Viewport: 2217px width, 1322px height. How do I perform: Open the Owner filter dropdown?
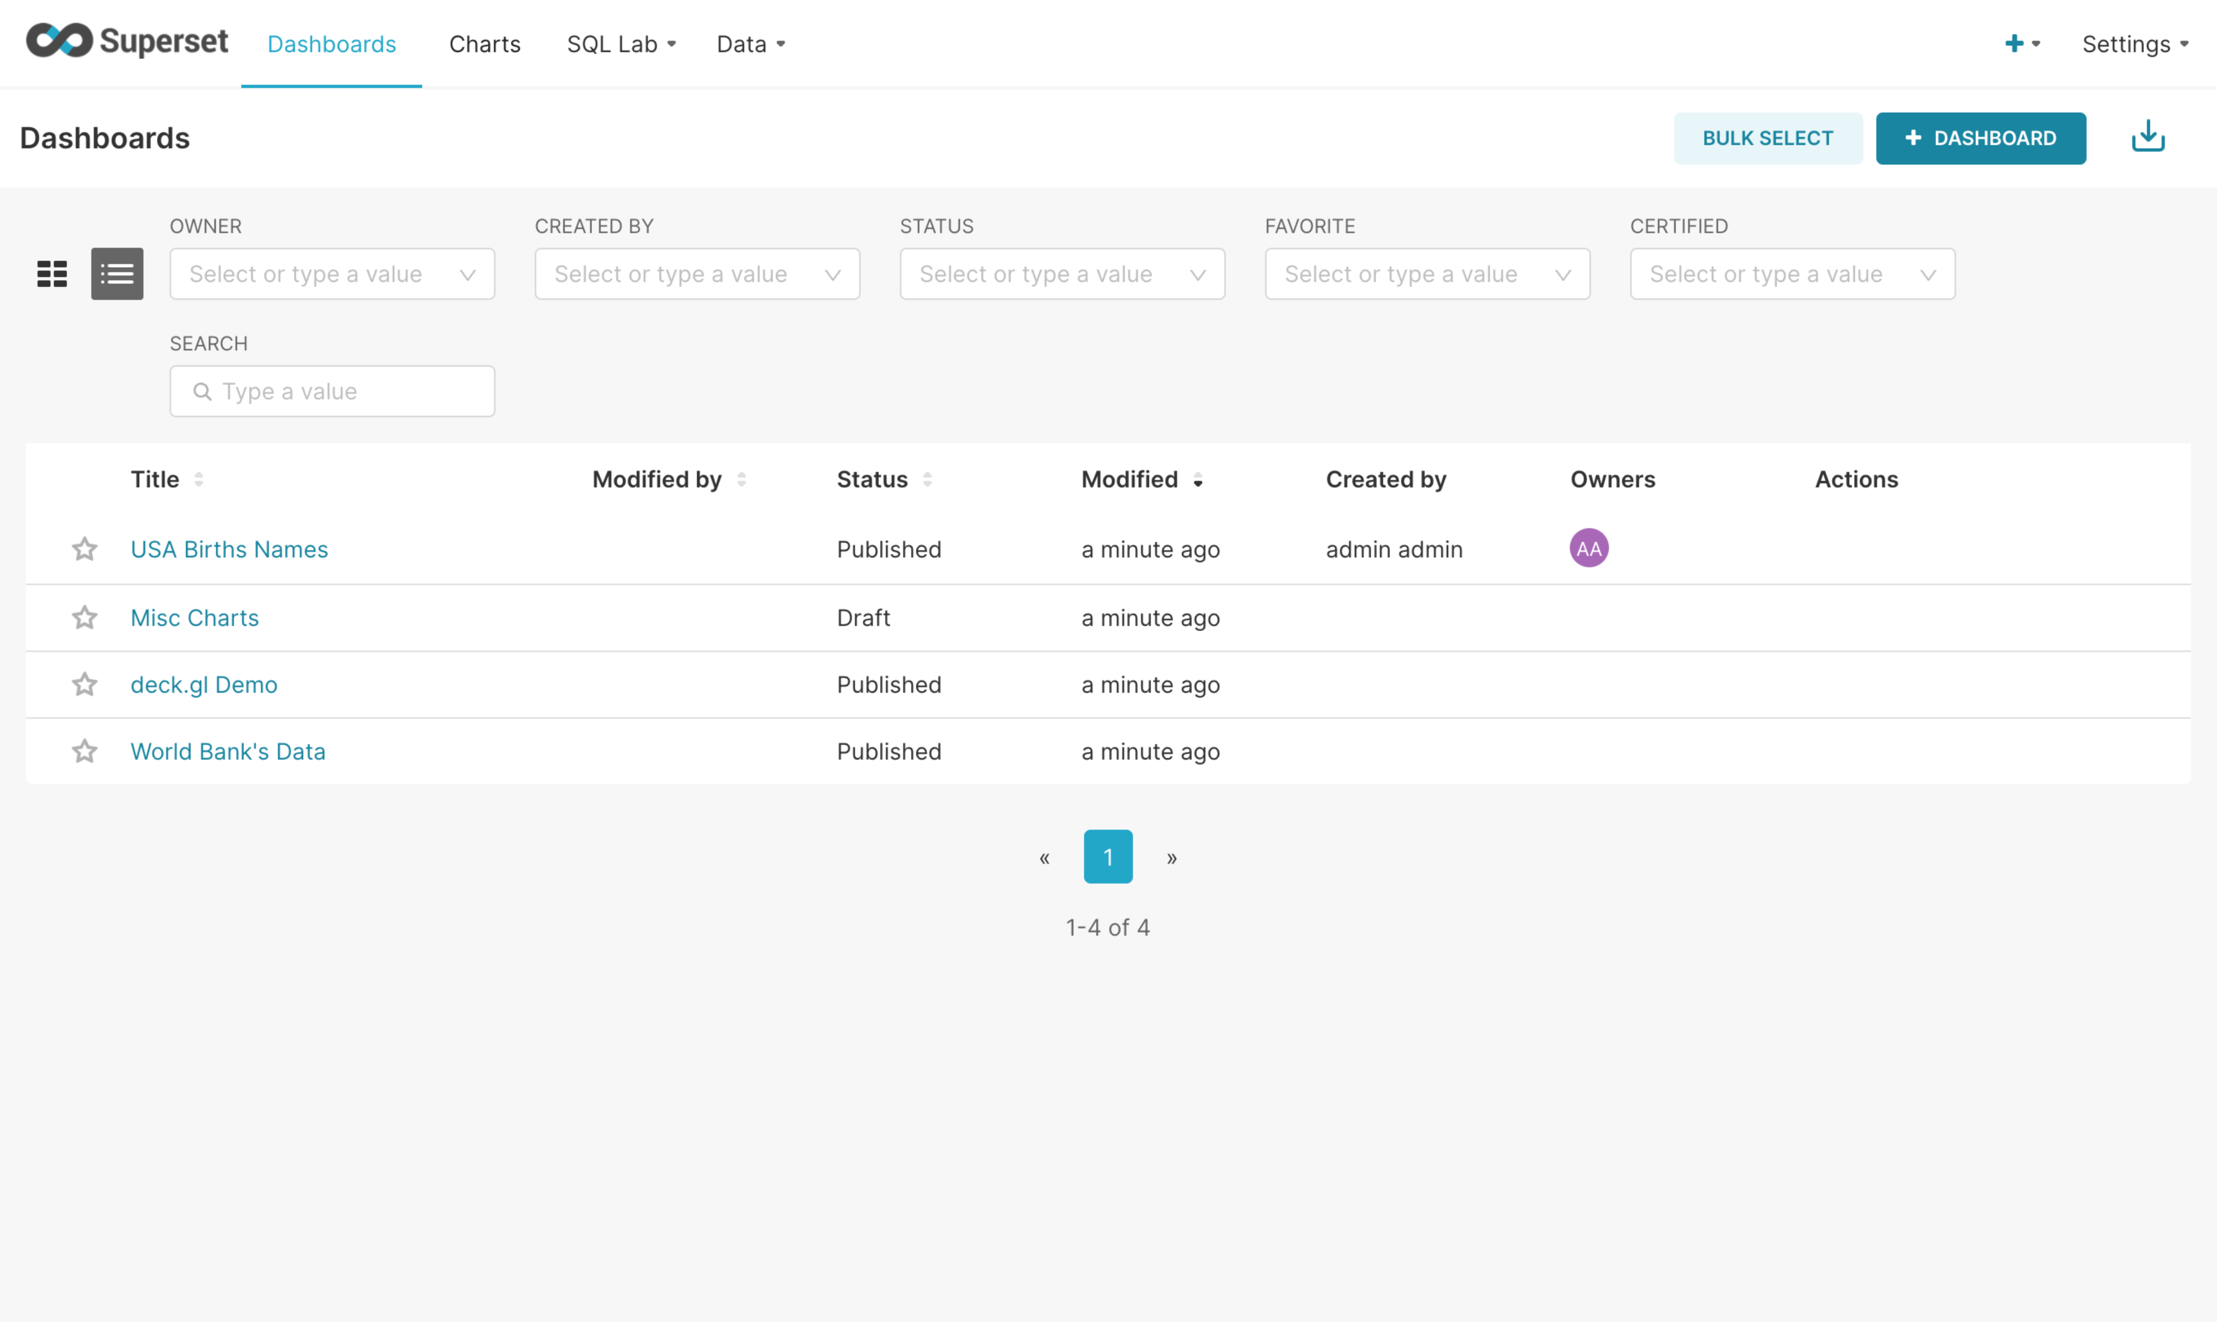(332, 273)
